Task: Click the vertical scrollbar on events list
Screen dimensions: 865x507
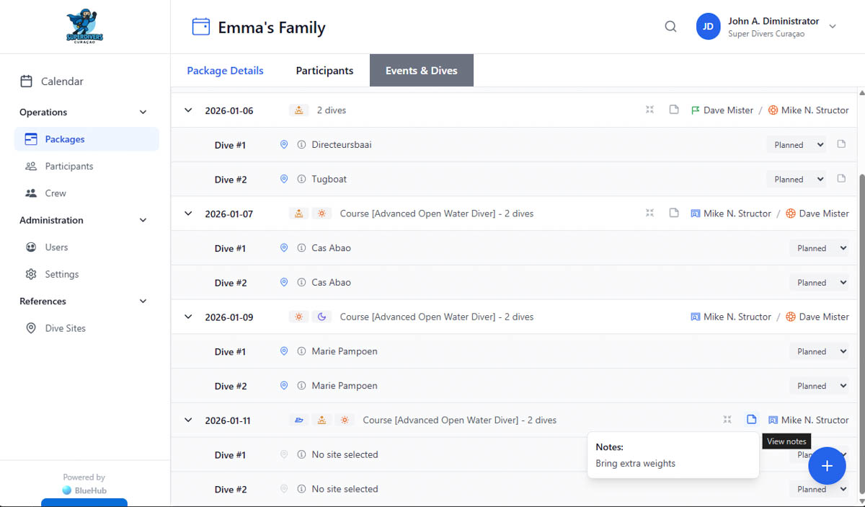Action: (x=861, y=288)
